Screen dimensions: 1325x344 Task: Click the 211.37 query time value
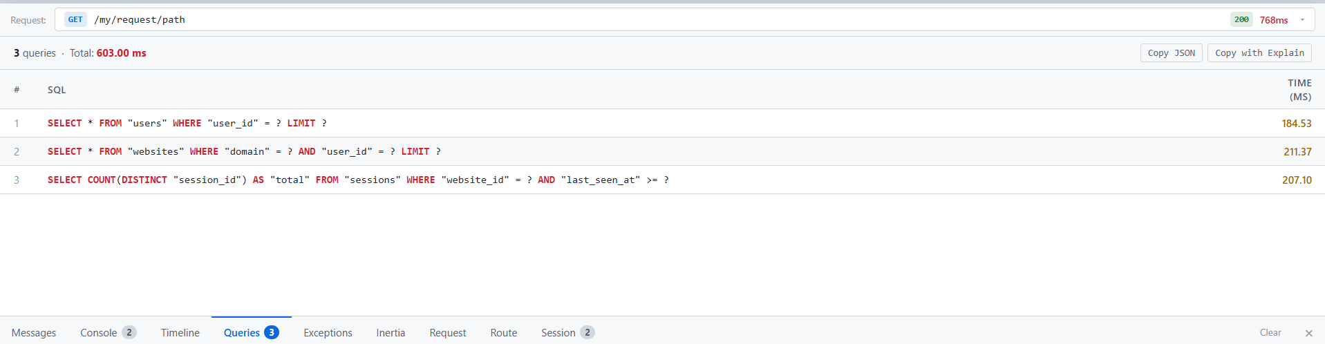(x=1297, y=152)
